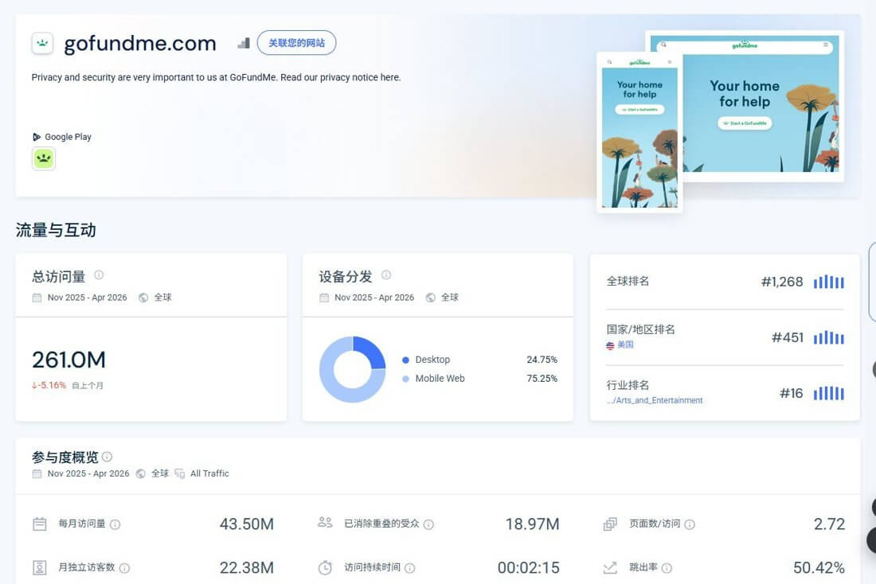This screenshot has height=584, width=876.
Task: Click the bar chart icon beside 全球排名 #1,268
Action: pos(828,282)
